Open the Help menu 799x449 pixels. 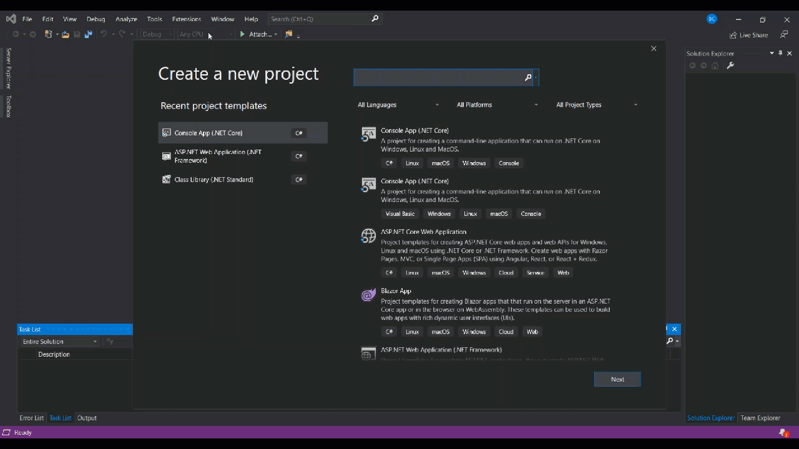(x=251, y=19)
